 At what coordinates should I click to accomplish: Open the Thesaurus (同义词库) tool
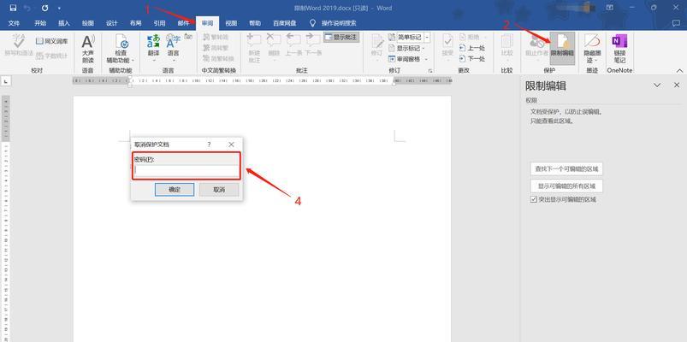pos(51,41)
